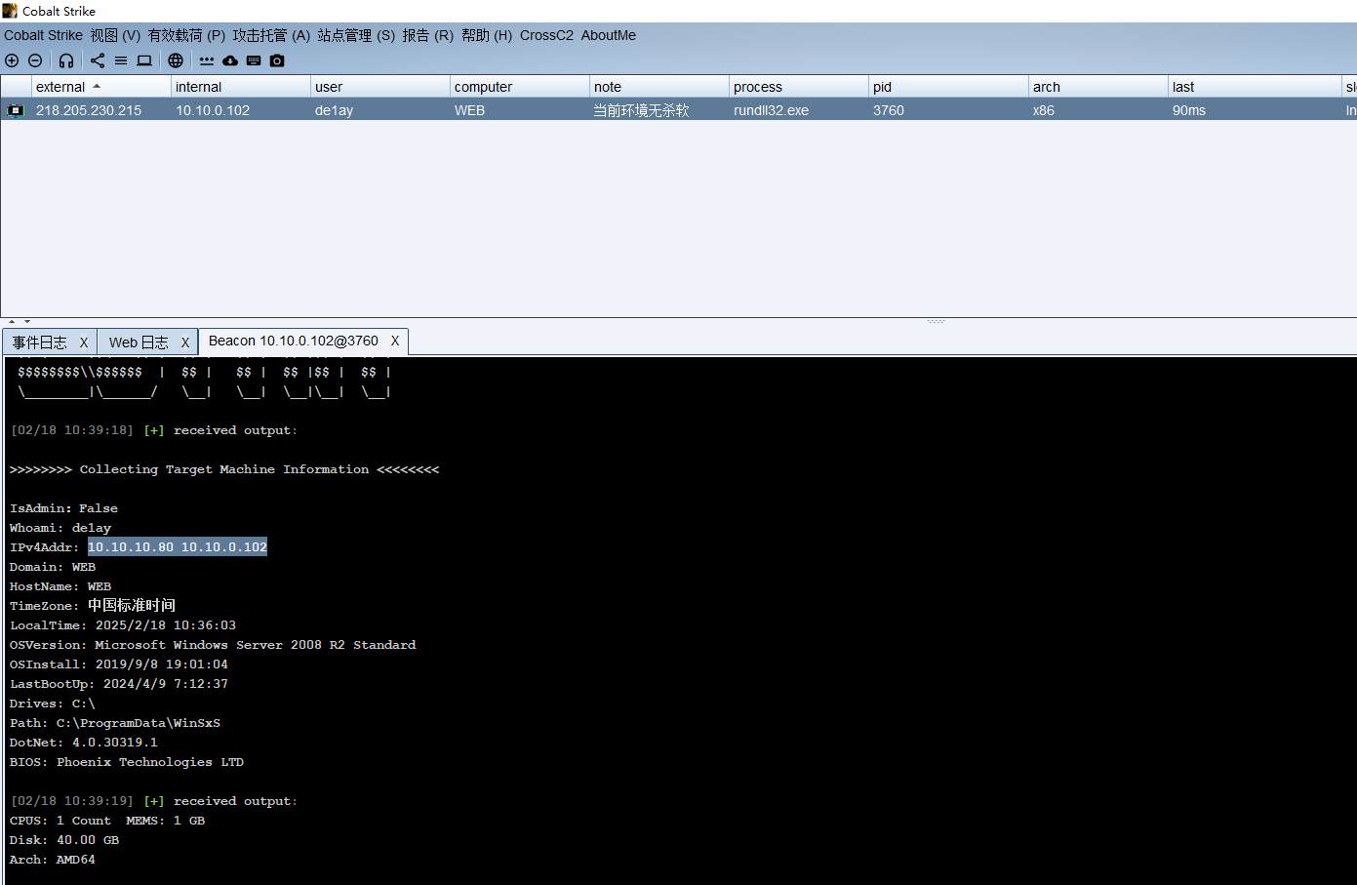Screen dimensions: 1357x885
Task: Close the Beacon 10.10.0.102@3760 tab
Action: (x=395, y=341)
